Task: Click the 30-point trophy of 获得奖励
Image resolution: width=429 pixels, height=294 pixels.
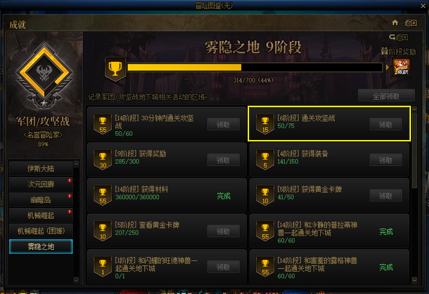Action: [x=102, y=160]
